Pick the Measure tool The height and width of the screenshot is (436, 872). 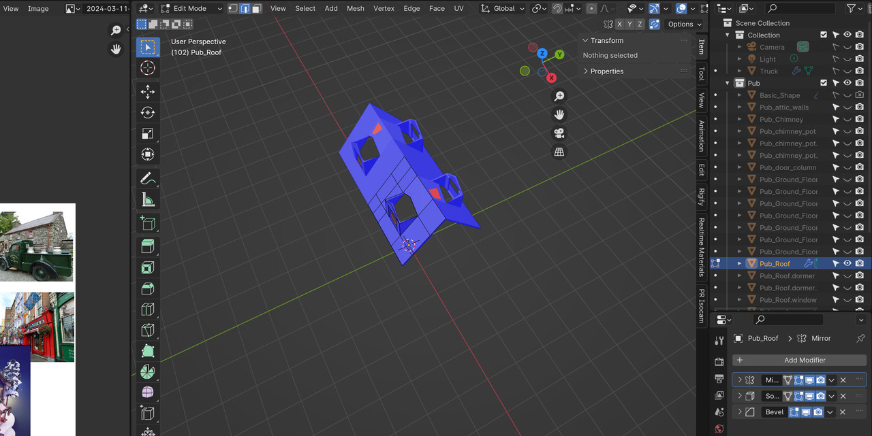(148, 200)
